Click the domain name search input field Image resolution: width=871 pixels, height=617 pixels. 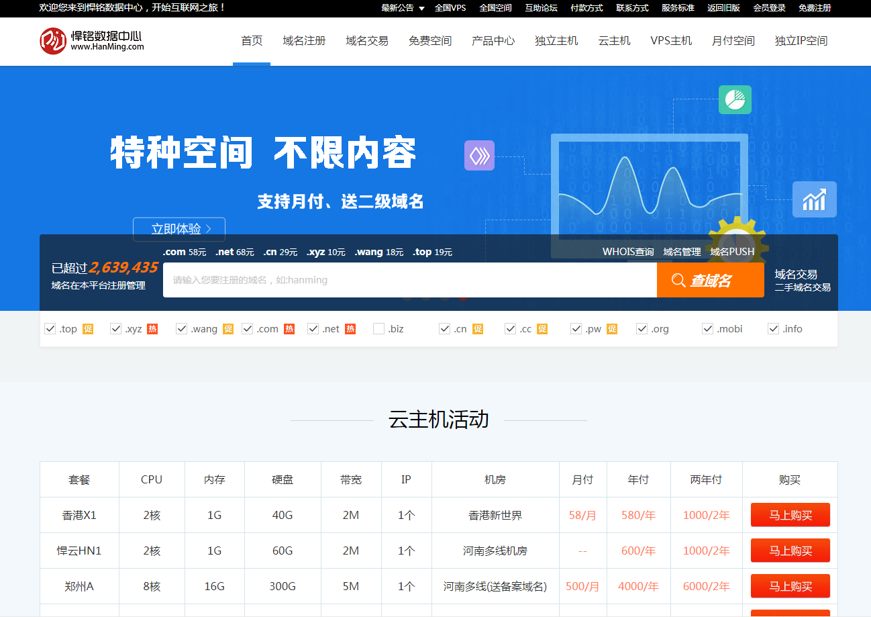click(x=409, y=280)
